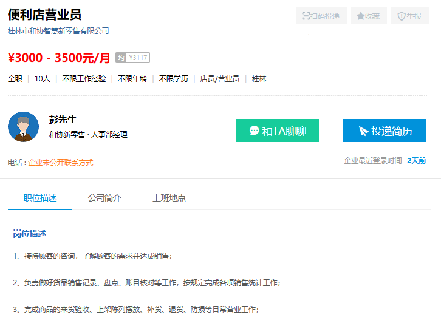Screen dimensions: 441x326
Task: Click the scan QR code icon
Action: (x=306, y=16)
